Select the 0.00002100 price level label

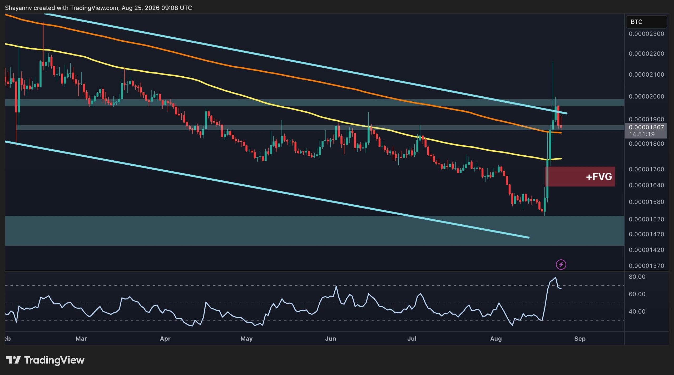[x=646, y=75]
